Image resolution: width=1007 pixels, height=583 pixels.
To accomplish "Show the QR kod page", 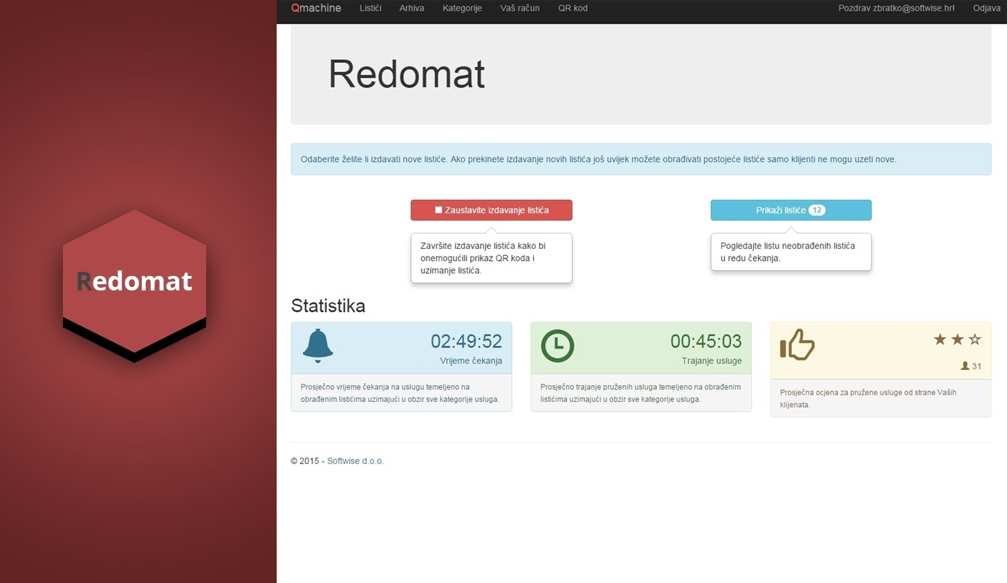I will click(573, 8).
